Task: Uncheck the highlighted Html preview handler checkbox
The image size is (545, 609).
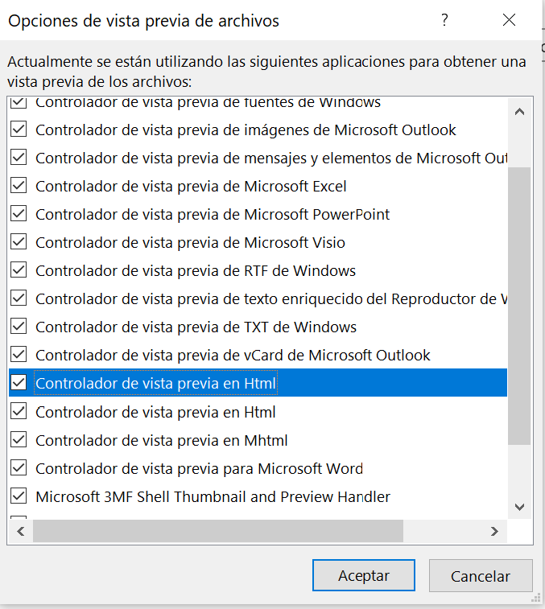Action: point(19,383)
